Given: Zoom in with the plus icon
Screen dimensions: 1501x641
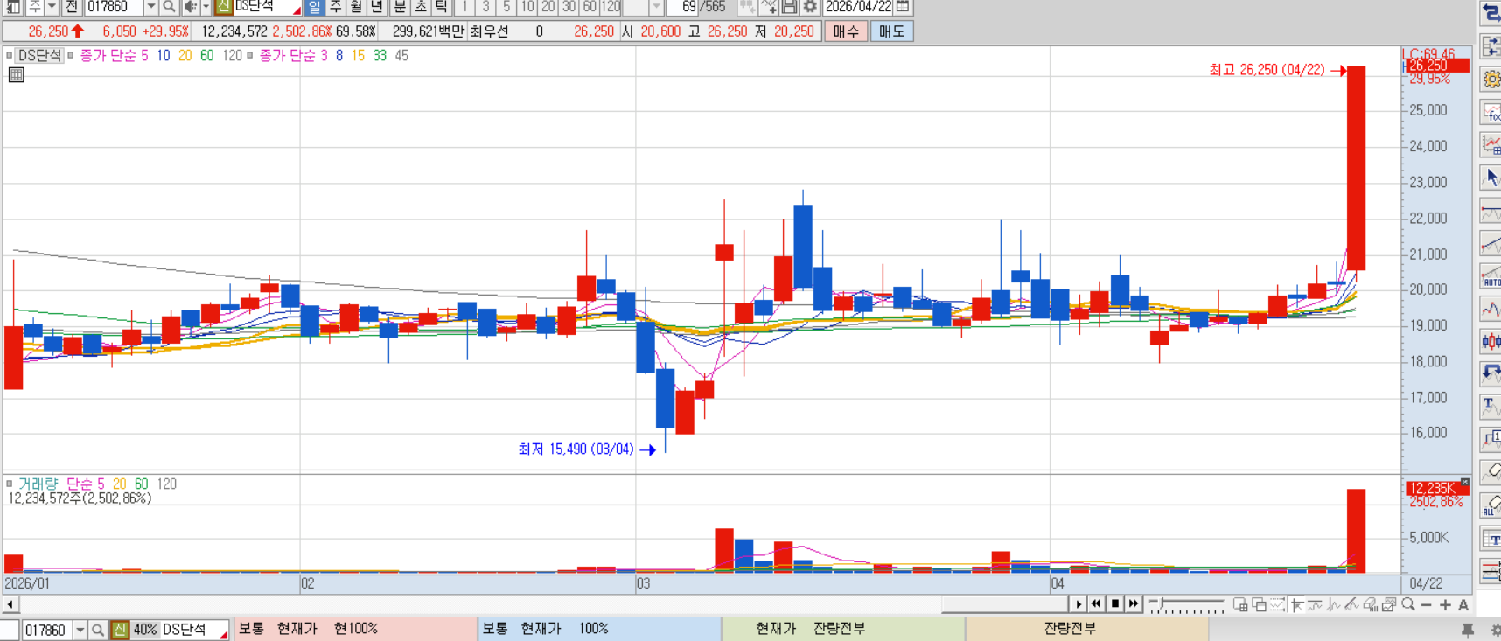Looking at the screenshot, I should (1445, 605).
